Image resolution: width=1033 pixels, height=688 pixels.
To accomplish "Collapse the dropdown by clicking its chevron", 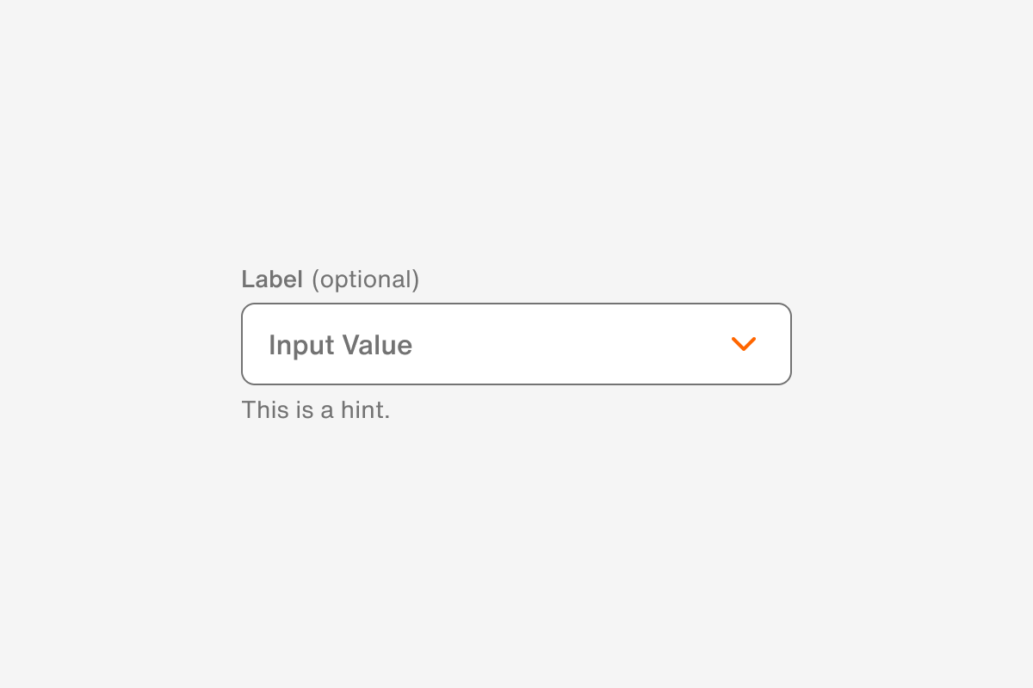I will 744,344.
